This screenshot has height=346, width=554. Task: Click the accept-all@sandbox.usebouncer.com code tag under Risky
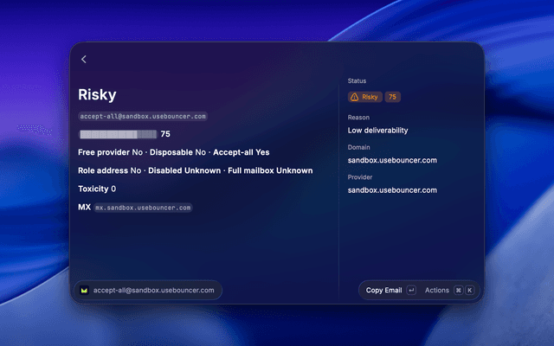coord(143,116)
